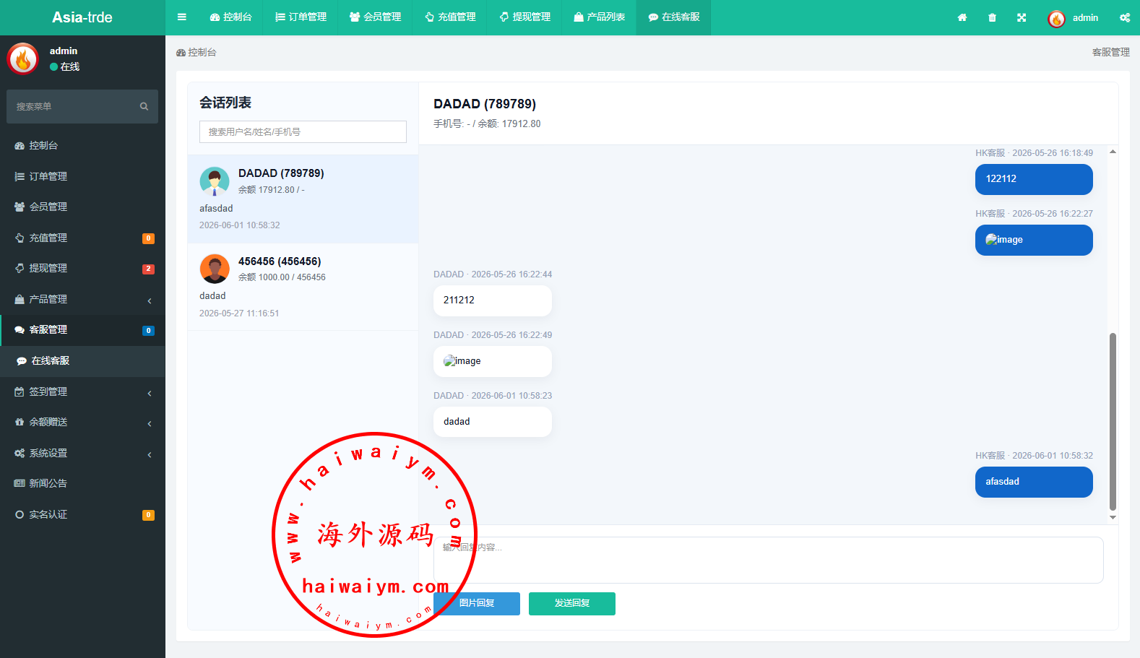Click the 122112 message bubble
The image size is (1140, 658).
(1034, 179)
